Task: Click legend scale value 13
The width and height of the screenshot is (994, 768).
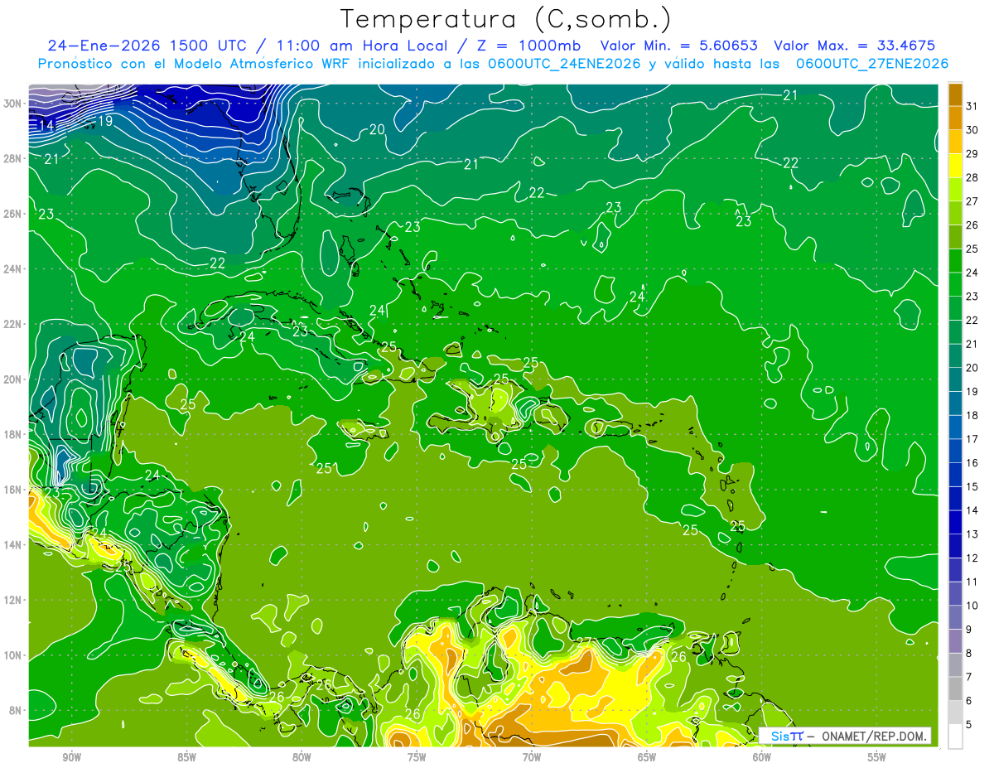Action: point(972,534)
